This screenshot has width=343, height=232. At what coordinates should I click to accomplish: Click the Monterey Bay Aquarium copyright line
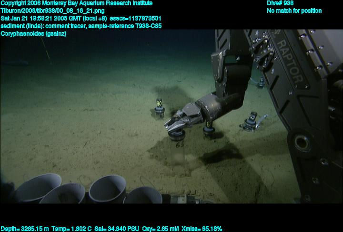[x=76, y=3]
